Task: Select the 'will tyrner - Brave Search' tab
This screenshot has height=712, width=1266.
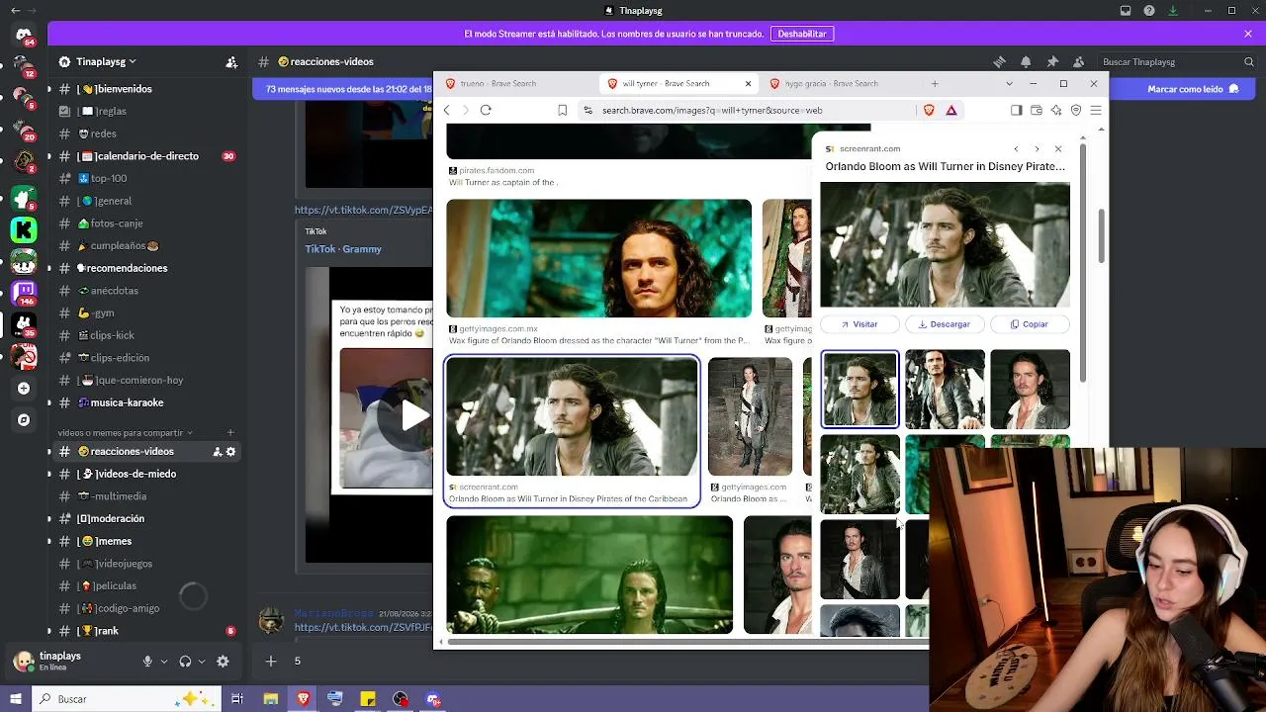Action: [x=677, y=84]
